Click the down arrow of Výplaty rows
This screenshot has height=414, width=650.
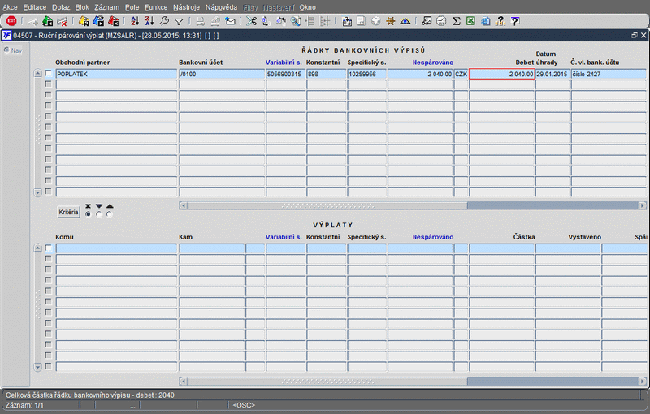pyautogui.click(x=37, y=367)
